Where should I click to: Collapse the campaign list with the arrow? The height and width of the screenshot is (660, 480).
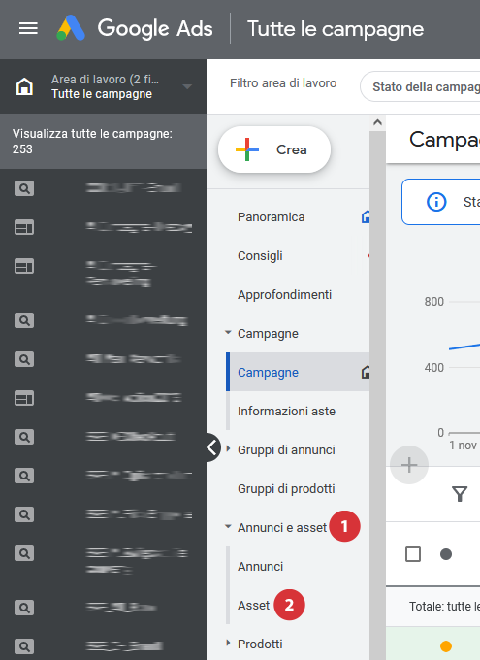click(x=212, y=447)
